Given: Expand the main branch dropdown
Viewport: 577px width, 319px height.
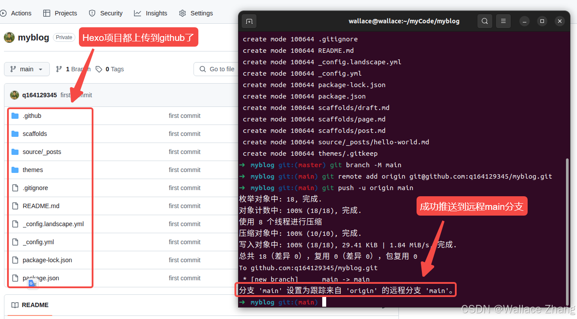Looking at the screenshot, I should pos(26,69).
